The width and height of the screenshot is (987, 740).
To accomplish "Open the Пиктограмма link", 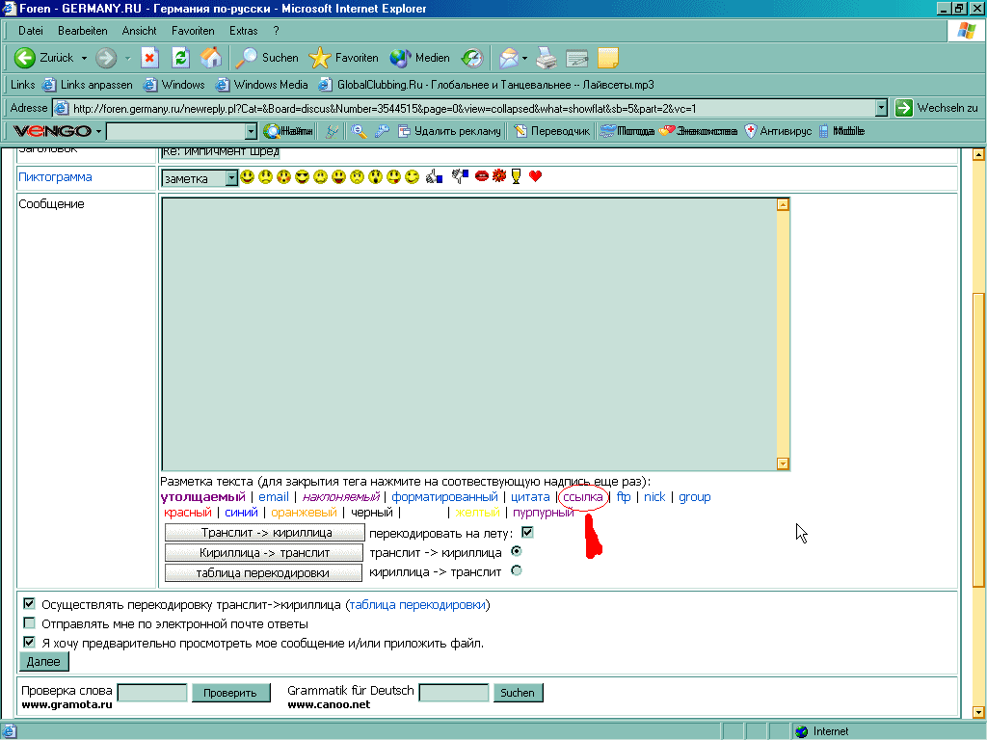I will [55, 177].
